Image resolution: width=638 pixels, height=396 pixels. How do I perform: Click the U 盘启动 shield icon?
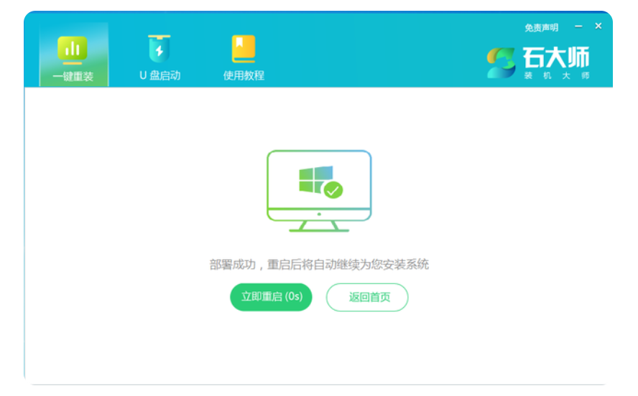[x=159, y=49]
